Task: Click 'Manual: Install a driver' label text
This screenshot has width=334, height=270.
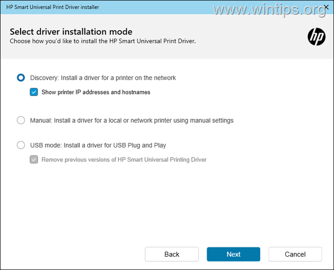Action: point(132,120)
